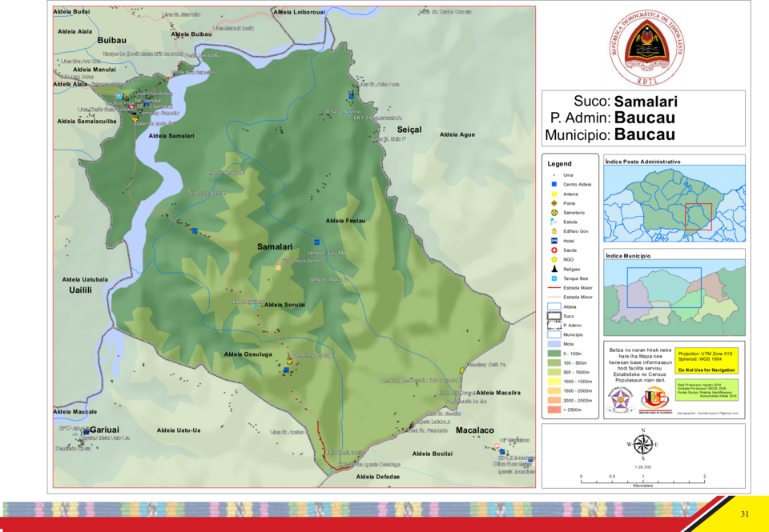Open the Índice Posto Administrativo inset map

pyautogui.click(x=674, y=203)
